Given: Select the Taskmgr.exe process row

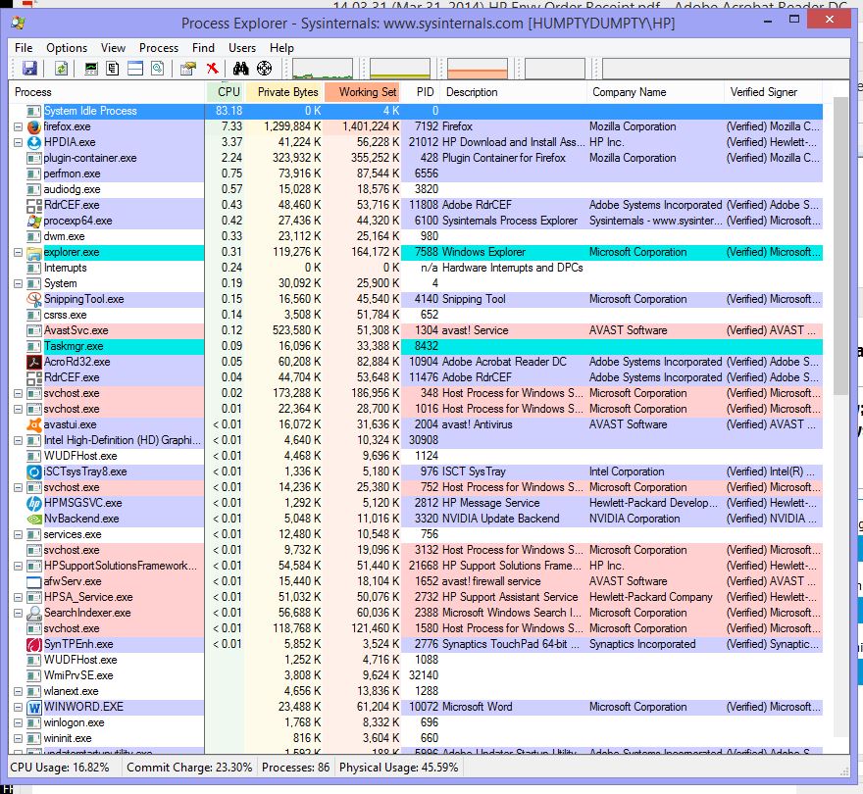Looking at the screenshot, I should (x=417, y=347).
